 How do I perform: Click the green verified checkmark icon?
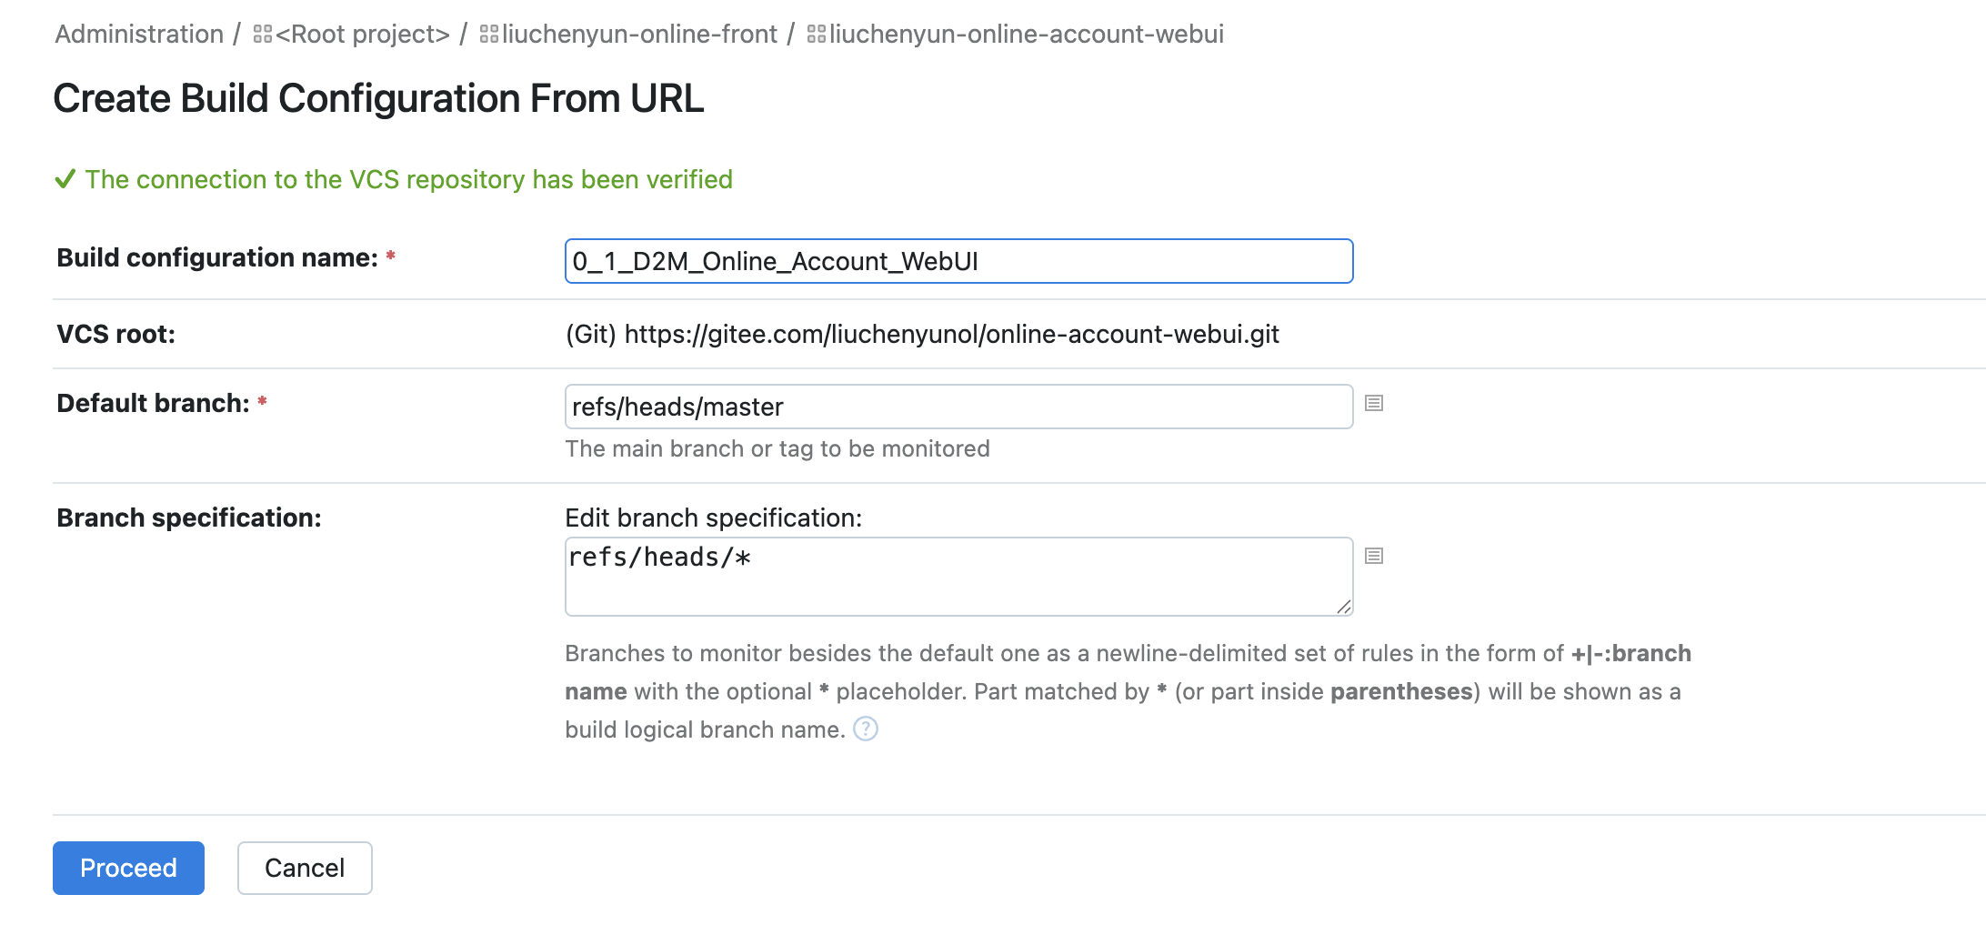65,179
